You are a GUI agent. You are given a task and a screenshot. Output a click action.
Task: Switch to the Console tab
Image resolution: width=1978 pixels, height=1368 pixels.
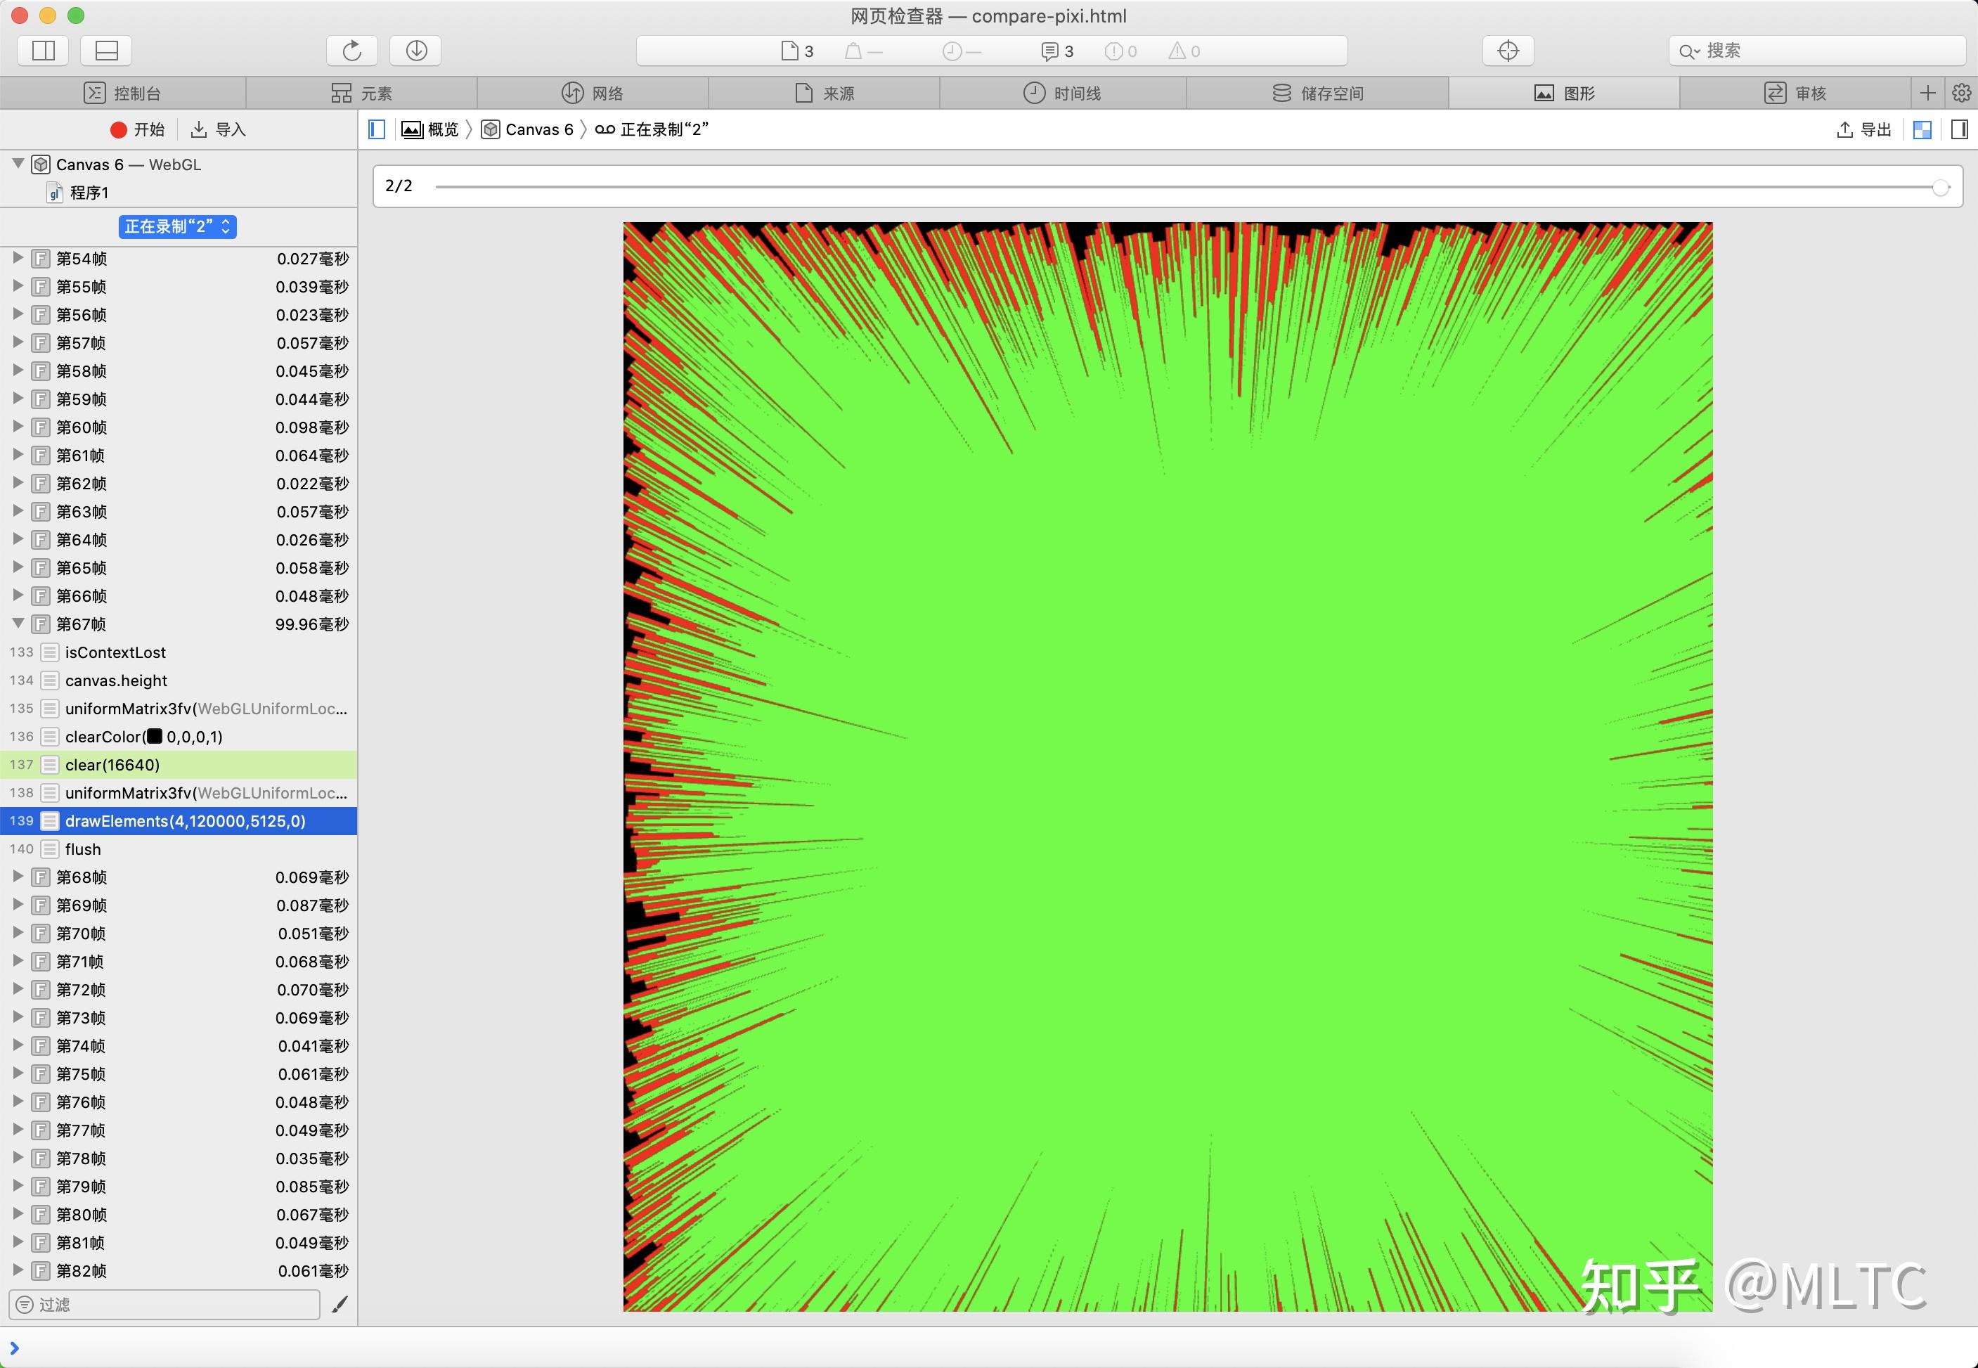point(122,93)
